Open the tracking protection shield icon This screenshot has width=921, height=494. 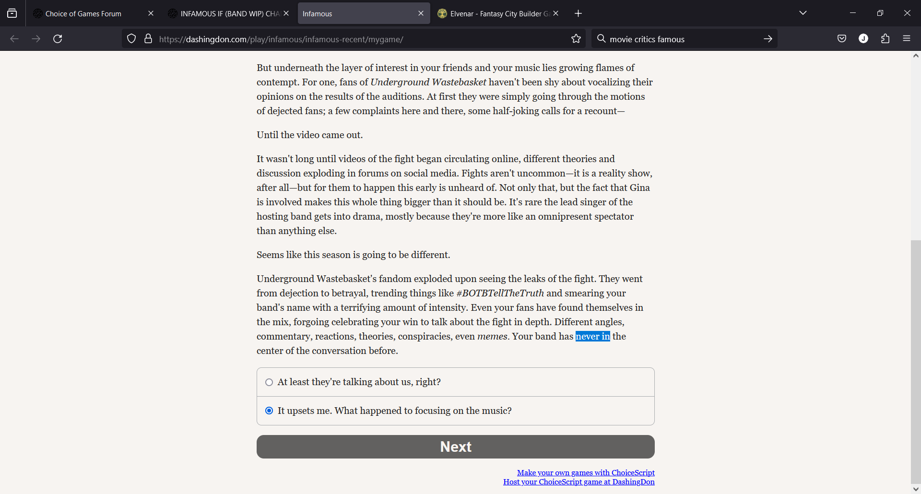(131, 39)
